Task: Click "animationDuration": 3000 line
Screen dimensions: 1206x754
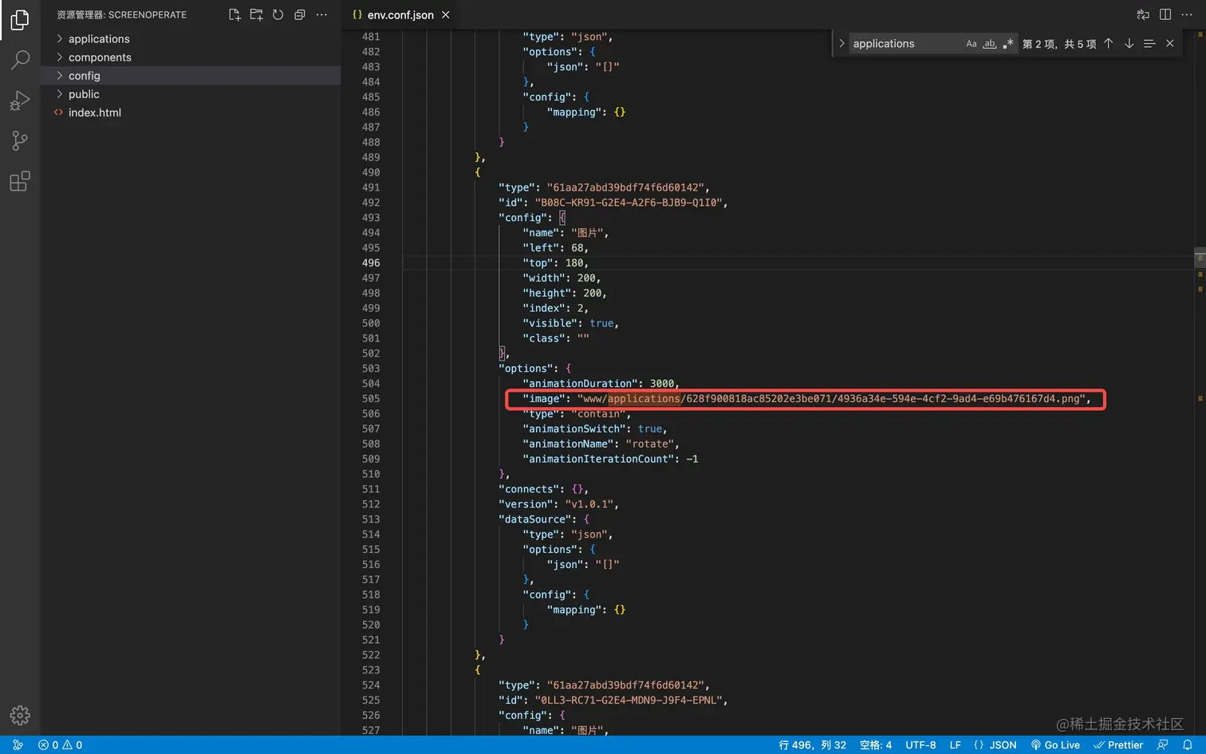Action: tap(601, 383)
